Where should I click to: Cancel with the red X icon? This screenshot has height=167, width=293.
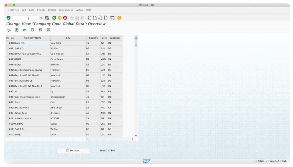pyautogui.click(x=65, y=18)
